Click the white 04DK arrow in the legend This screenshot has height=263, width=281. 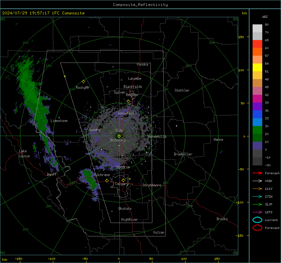point(257,181)
